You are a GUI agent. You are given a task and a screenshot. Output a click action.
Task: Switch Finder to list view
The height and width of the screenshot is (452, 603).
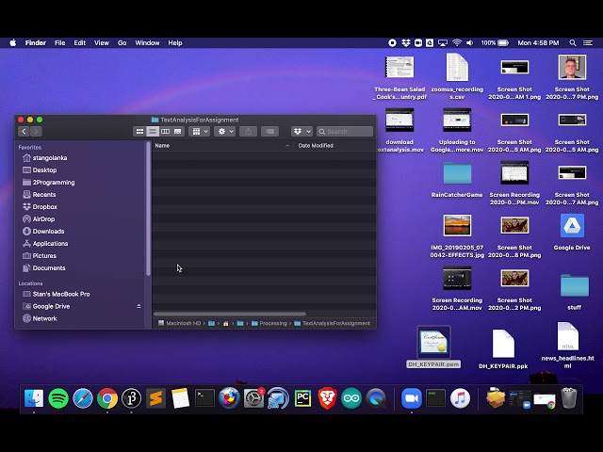click(x=153, y=132)
